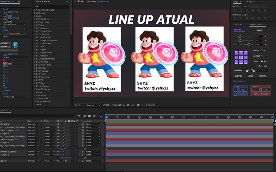Click the Motion Tools sequence ascending stairs icon

click(x=248, y=70)
